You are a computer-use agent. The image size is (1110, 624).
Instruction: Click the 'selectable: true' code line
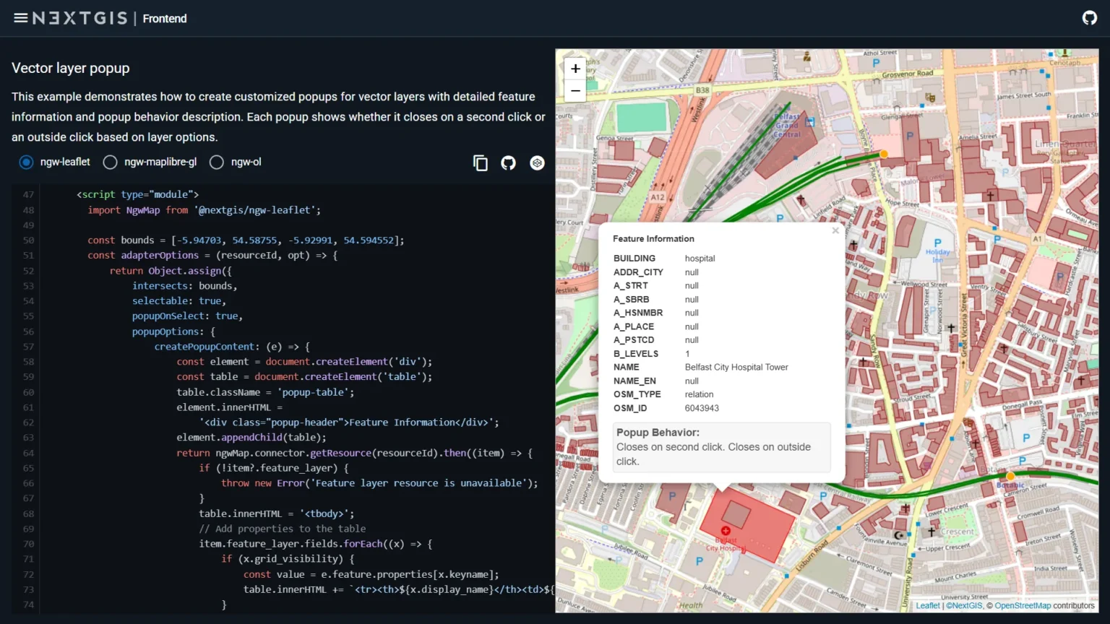[178, 301]
